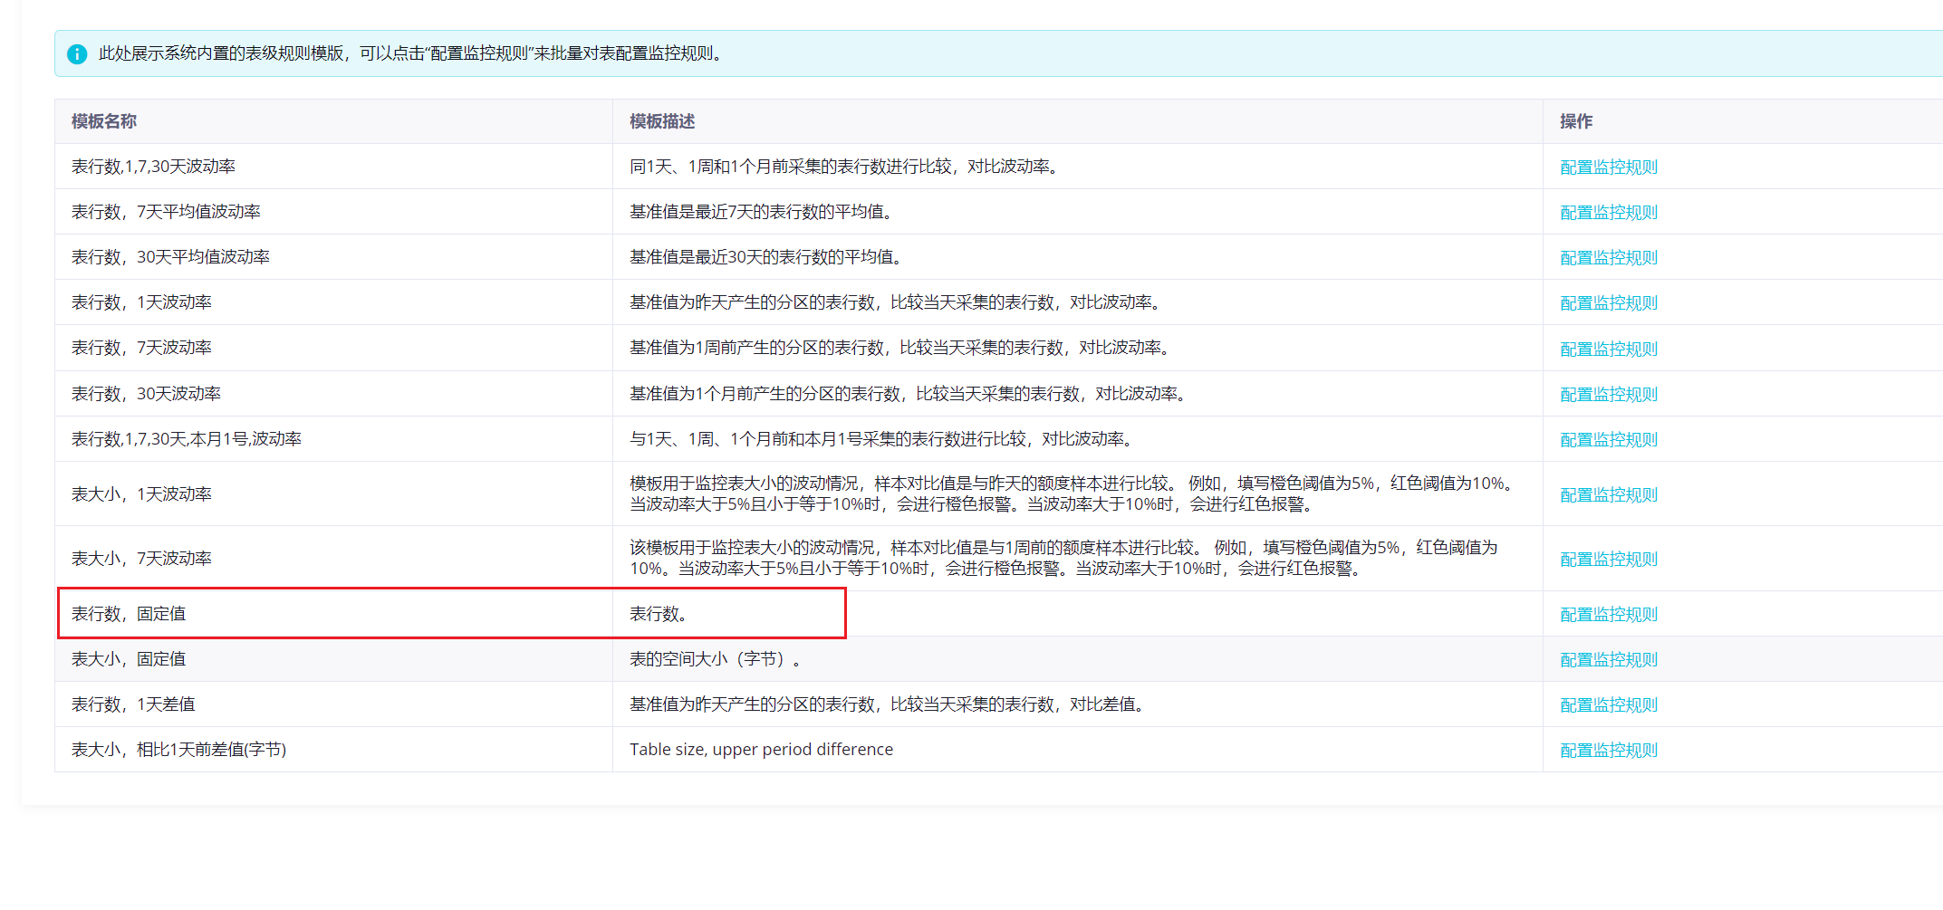Open 配置监控规则 for 表大小，相比1天前差值(字节)

coord(1608,751)
